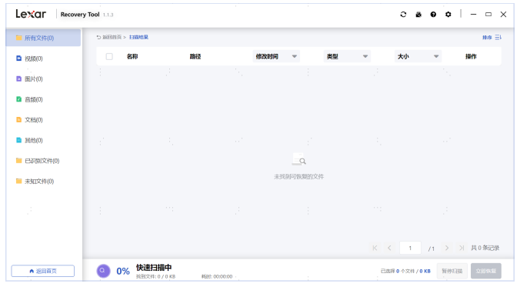Click the 已选择 0 个文件 text
Screen dimensions: 520x287
click(397, 271)
